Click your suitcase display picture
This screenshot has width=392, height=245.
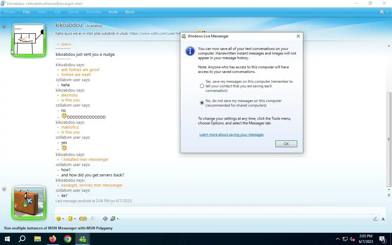(x=29, y=202)
